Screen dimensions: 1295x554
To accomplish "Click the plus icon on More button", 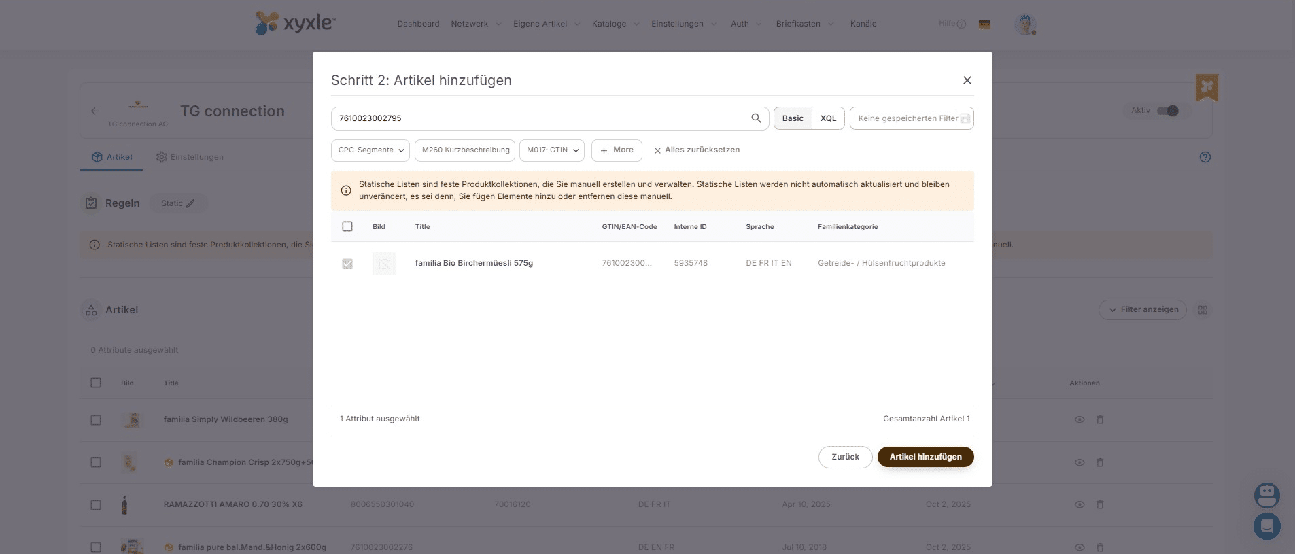I will [604, 150].
